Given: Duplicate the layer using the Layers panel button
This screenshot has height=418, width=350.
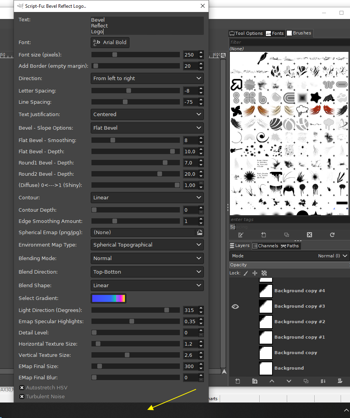Looking at the screenshot, I should [x=306, y=381].
